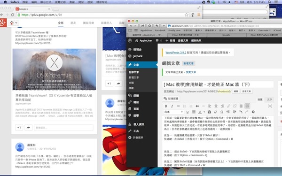Click 編輯 button next to the permalink

click(236, 92)
